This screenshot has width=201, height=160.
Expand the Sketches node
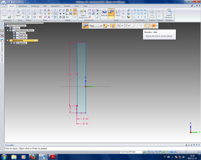point(11,43)
